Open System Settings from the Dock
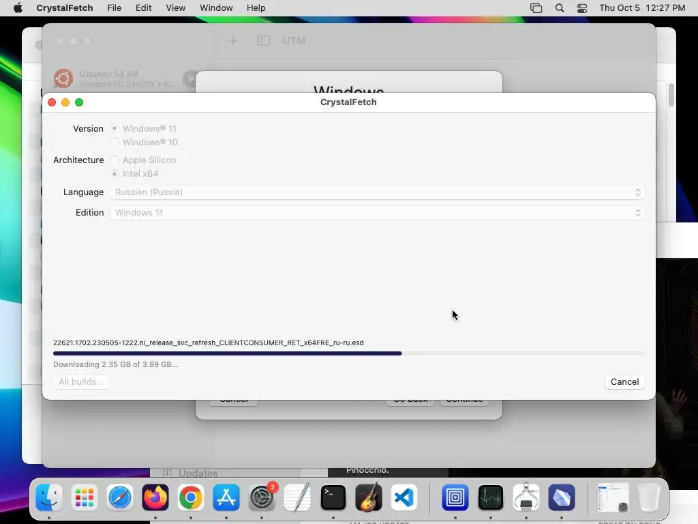 pos(262,497)
